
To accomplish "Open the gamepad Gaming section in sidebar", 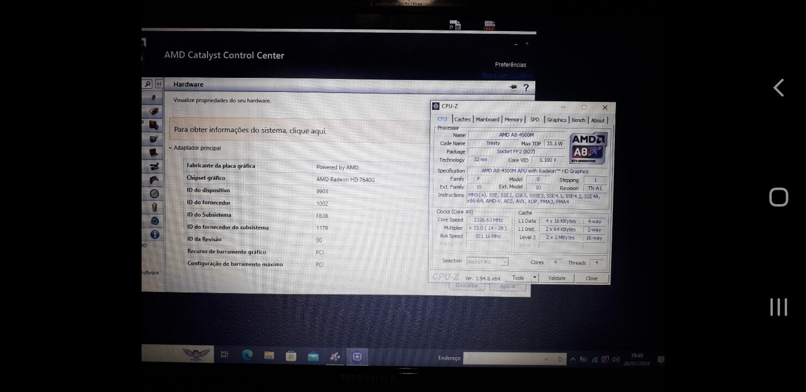I will coord(155,180).
